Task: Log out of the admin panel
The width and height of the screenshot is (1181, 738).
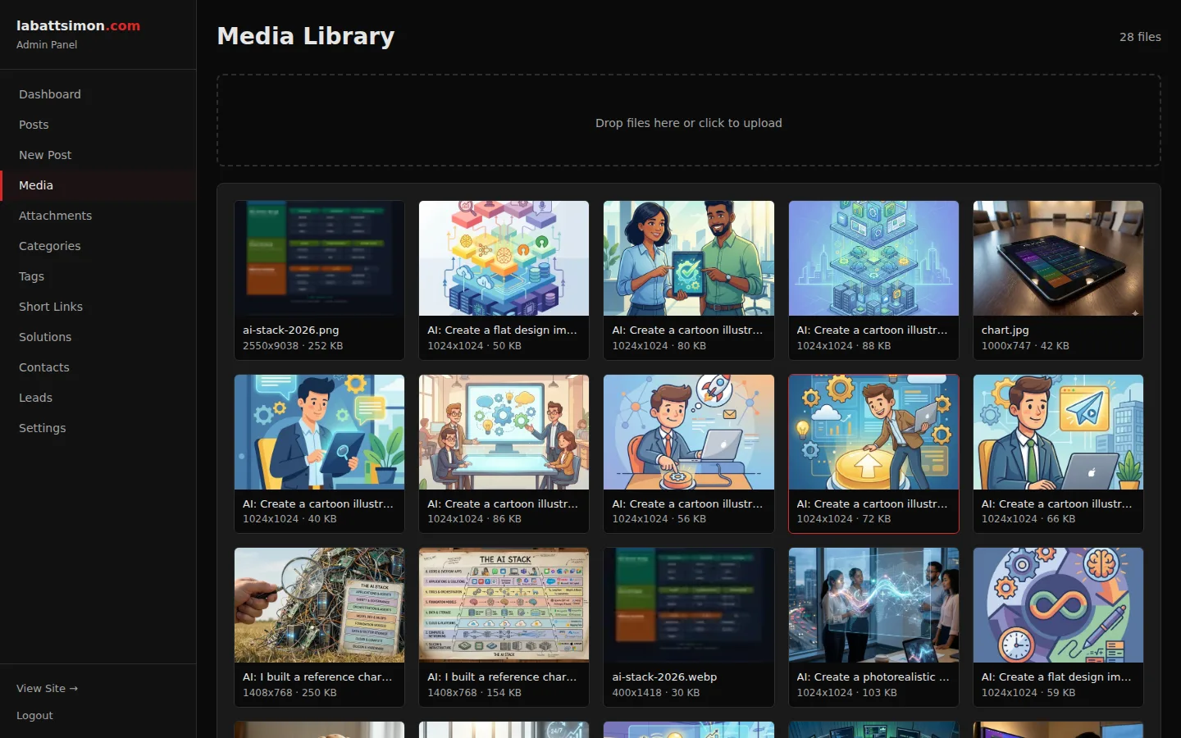Action: click(x=34, y=715)
